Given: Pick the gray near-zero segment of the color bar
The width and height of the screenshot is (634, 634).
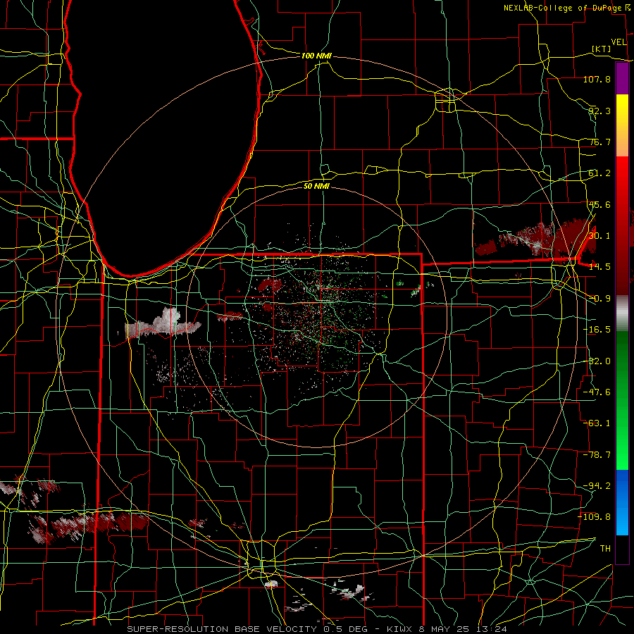Looking at the screenshot, I should click(622, 313).
